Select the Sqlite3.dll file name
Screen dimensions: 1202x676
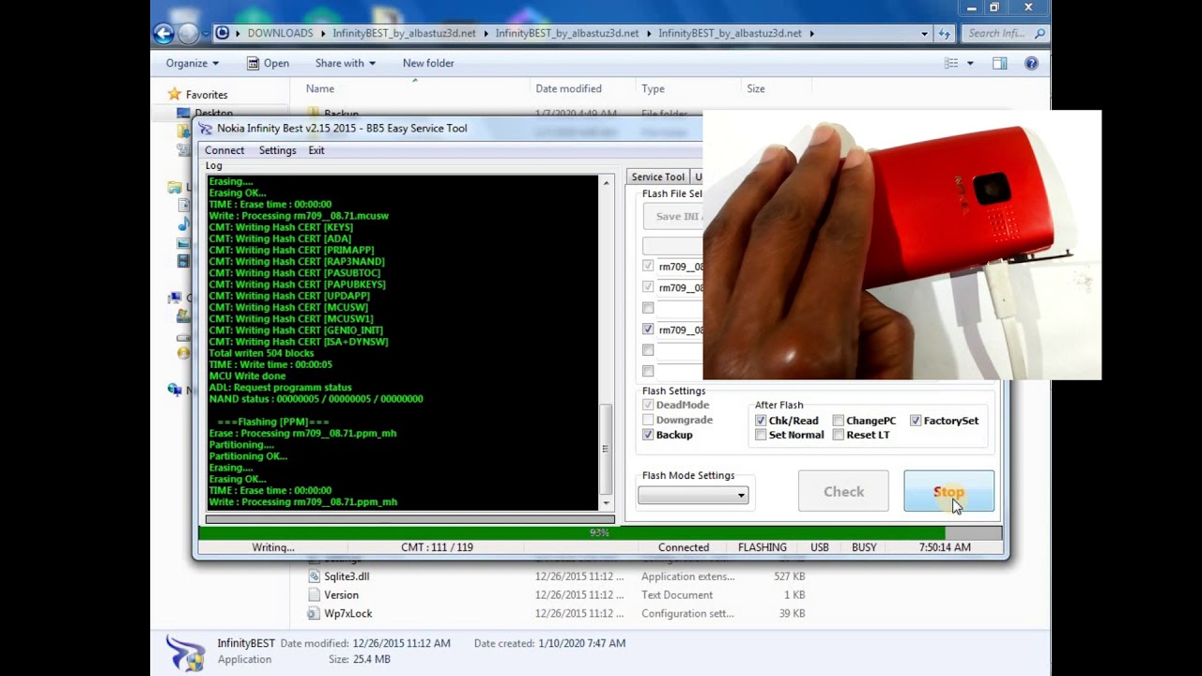click(x=347, y=576)
